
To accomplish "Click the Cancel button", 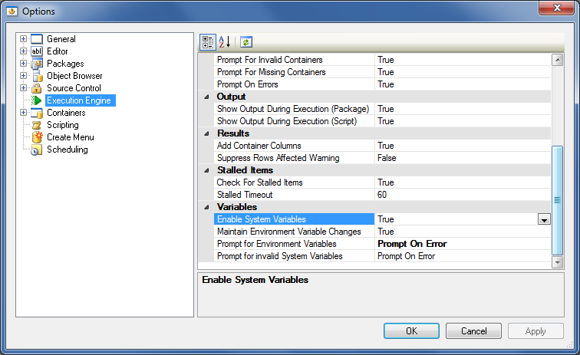I will 473,331.
